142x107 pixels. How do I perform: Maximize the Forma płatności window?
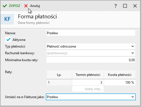[x=125, y=6]
